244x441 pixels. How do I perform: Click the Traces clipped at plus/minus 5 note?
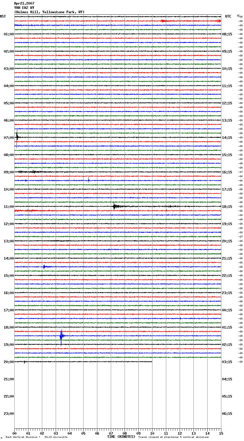pos(173,437)
